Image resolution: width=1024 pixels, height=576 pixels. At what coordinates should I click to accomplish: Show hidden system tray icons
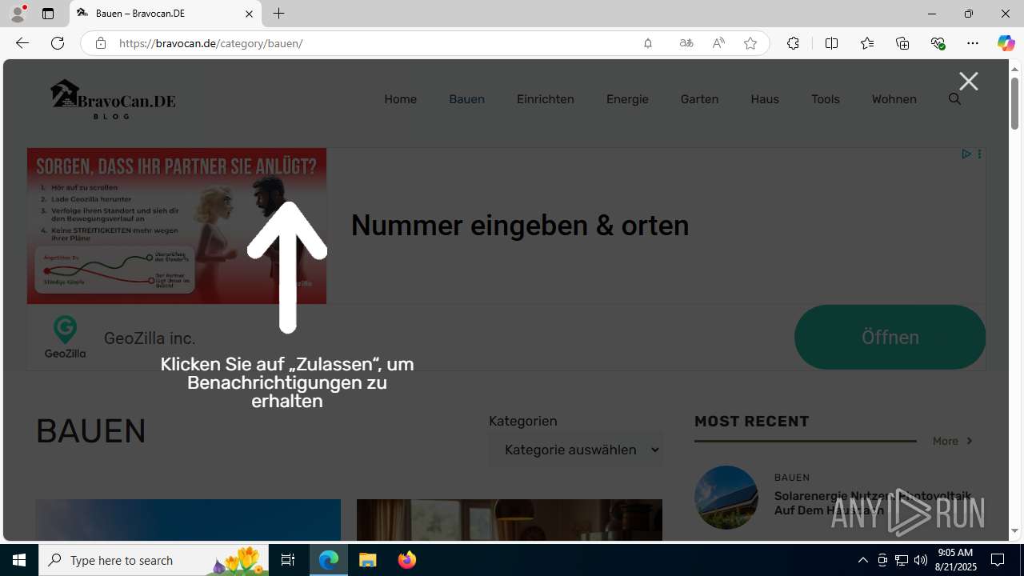pos(862,560)
